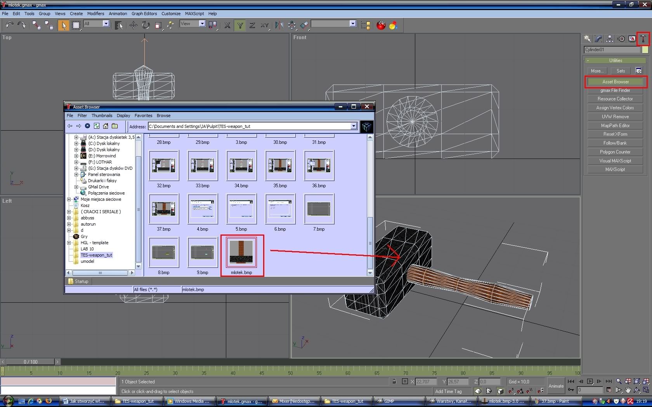
Task: Activate the Select and Scale tool
Action: tap(158, 25)
